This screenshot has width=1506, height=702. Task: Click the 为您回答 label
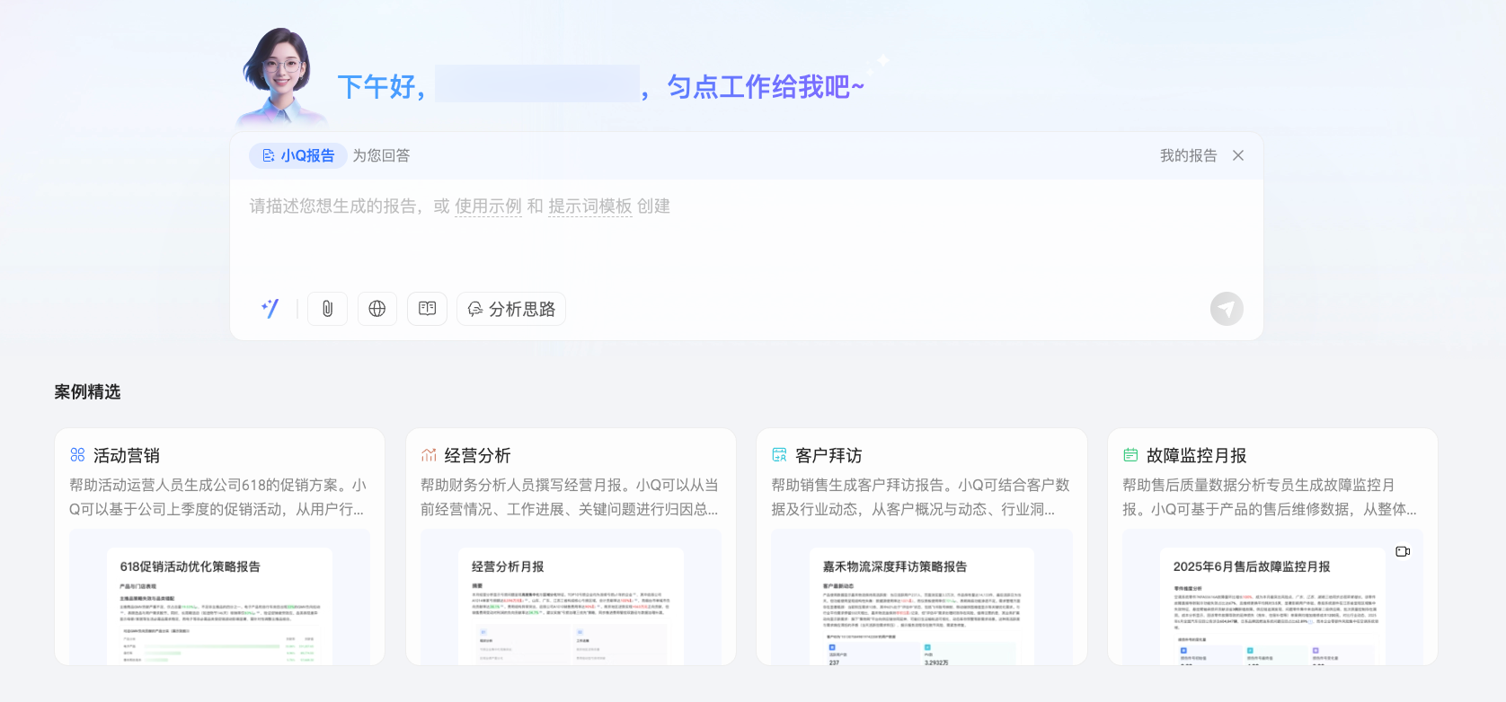click(x=381, y=155)
